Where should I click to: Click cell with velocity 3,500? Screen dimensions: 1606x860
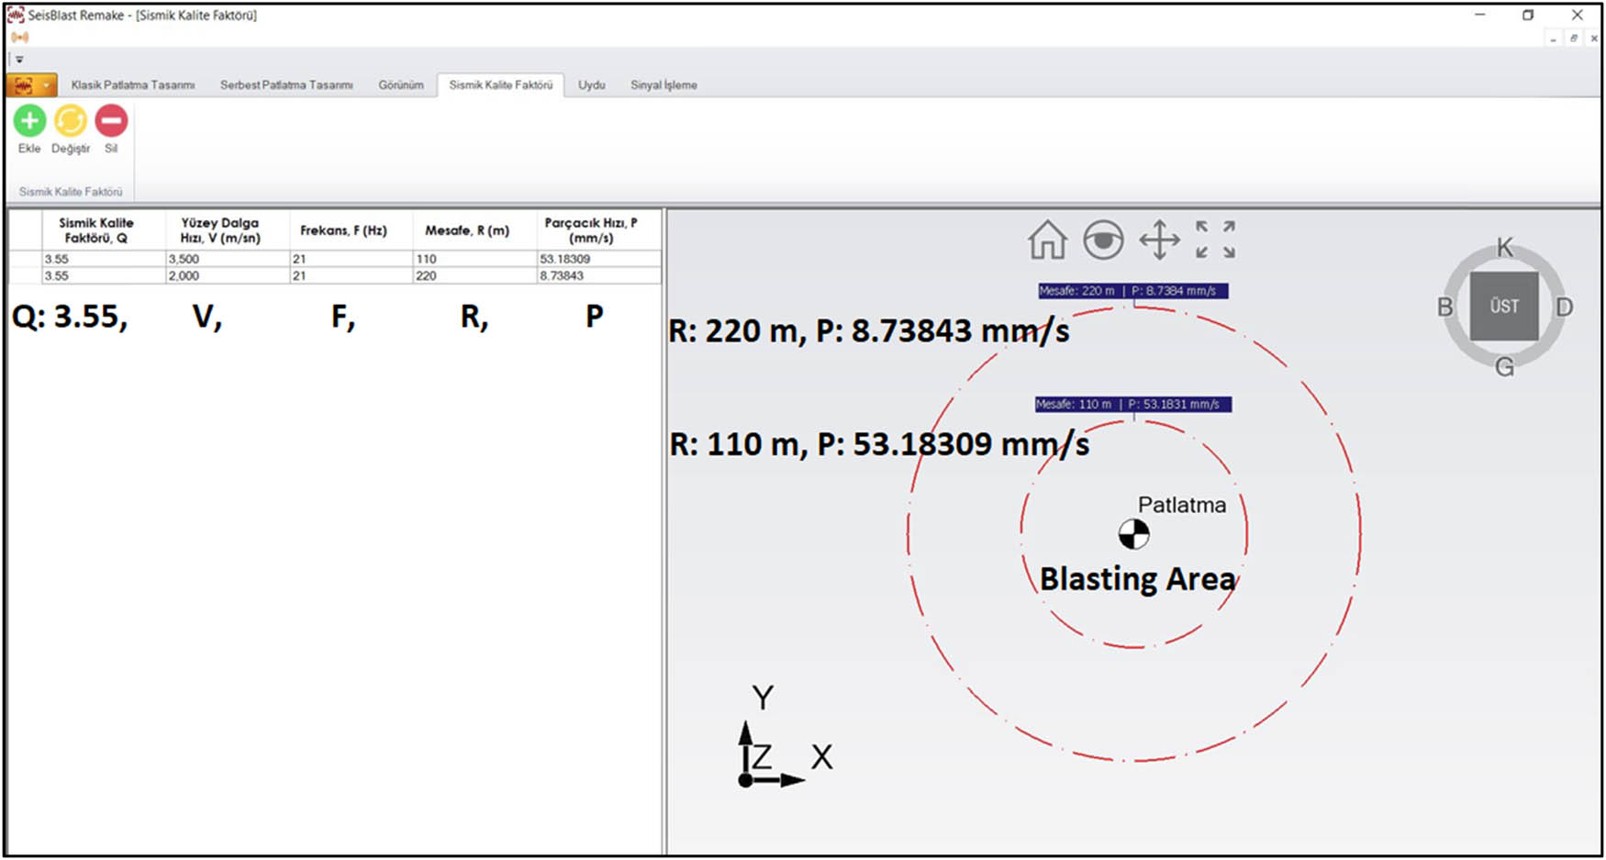[228, 259]
